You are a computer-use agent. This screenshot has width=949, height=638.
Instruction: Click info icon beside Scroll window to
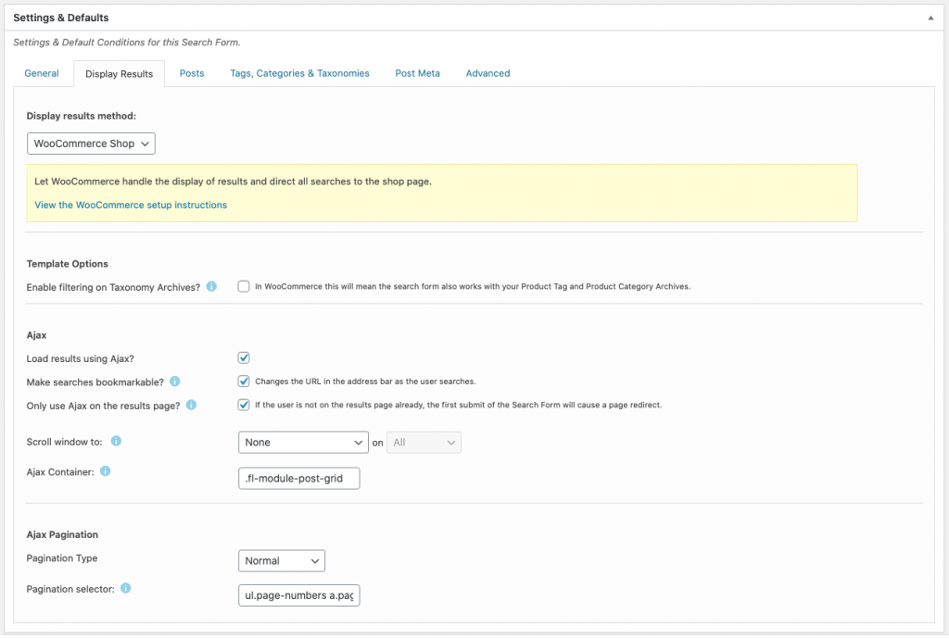pos(116,442)
